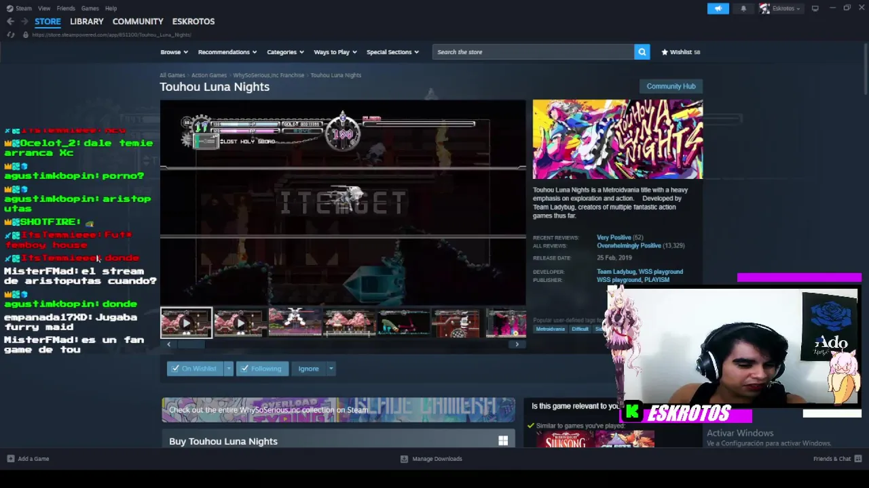The height and width of the screenshot is (488, 869).
Task: Click the Ignore button
Action: pyautogui.click(x=308, y=369)
